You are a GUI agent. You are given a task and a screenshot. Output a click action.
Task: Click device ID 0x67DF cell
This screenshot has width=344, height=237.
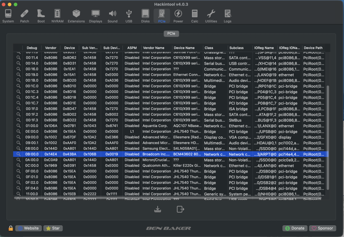pyautogui.click(x=69, y=137)
